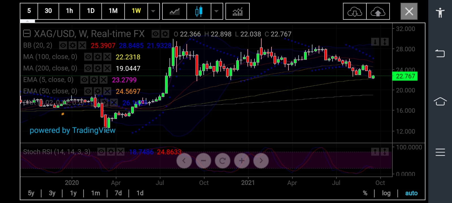The height and width of the screenshot is (203, 452).
Task: Select the 5 minute timeframe
Action: [29, 11]
